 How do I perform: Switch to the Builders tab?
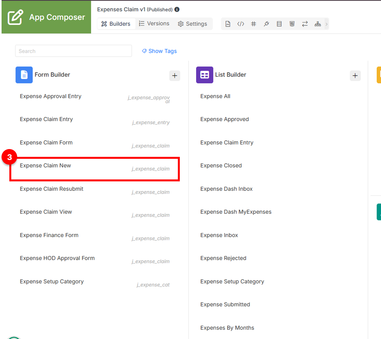(116, 24)
